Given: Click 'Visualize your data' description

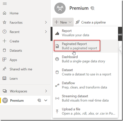Looking at the screenshot, I should coord(76,35).
